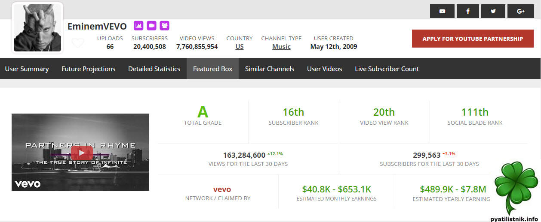This screenshot has width=541, height=222.
Task: Open the YouTube social icon button
Action: coord(442,11)
